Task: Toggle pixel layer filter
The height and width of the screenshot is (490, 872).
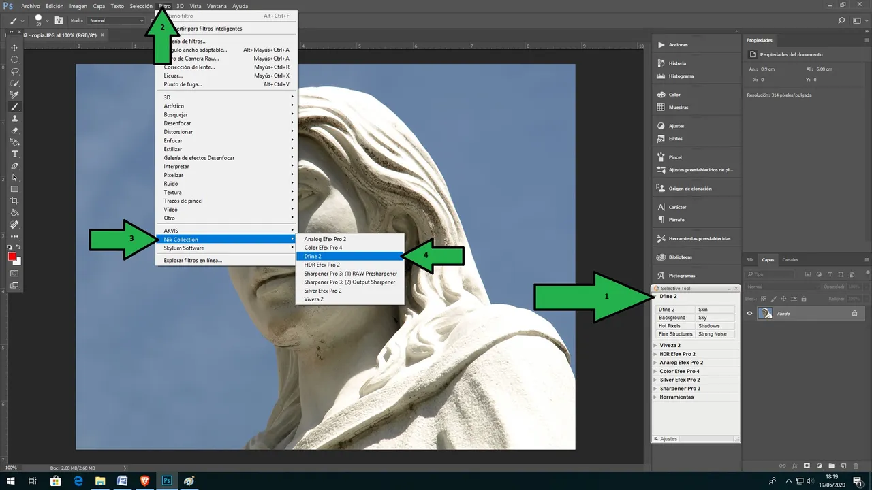Action: click(808, 274)
